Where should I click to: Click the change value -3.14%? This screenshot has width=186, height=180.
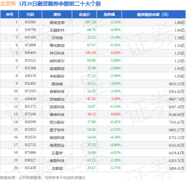click(115, 38)
